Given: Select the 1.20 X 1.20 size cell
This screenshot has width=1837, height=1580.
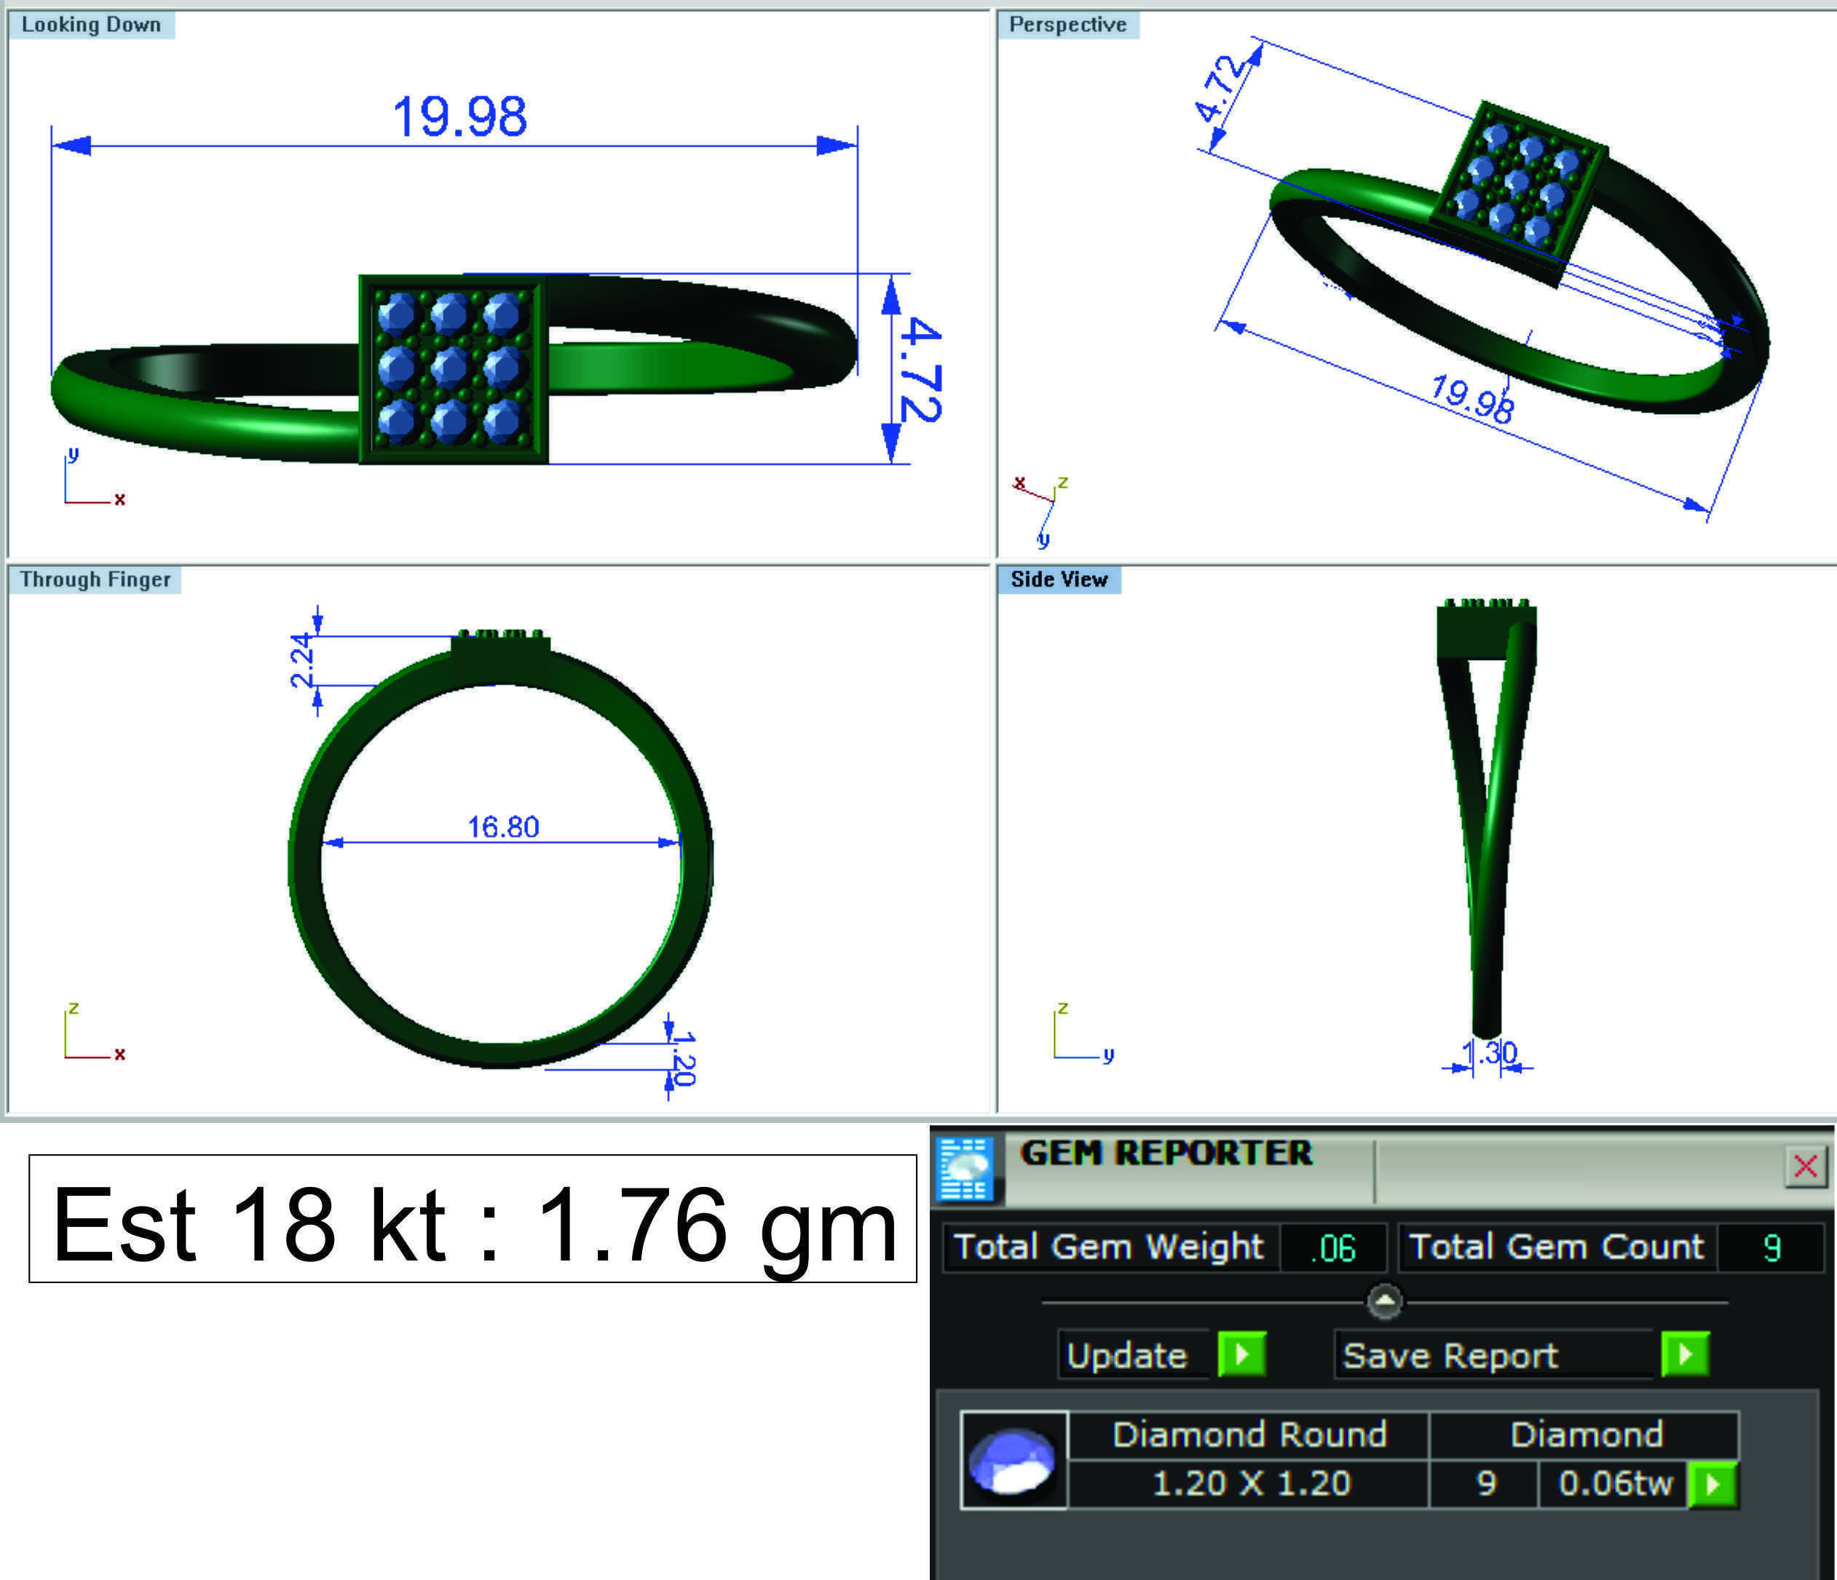Looking at the screenshot, I should 1250,1483.
